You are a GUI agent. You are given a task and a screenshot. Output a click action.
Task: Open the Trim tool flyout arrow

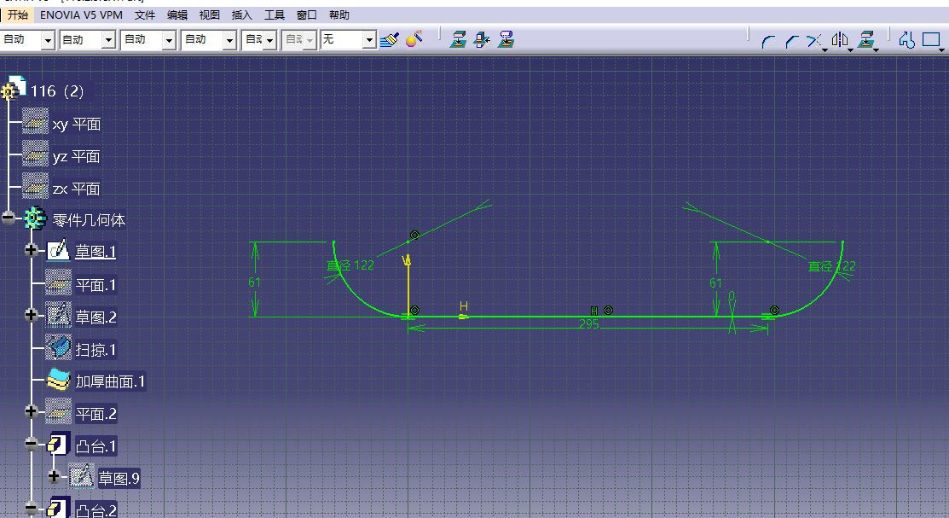(x=825, y=49)
